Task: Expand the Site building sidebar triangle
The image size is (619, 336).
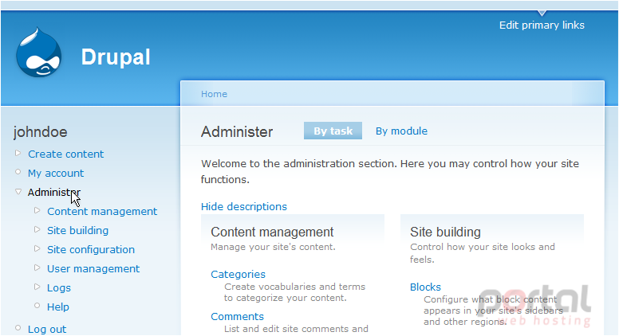Action: coord(37,229)
